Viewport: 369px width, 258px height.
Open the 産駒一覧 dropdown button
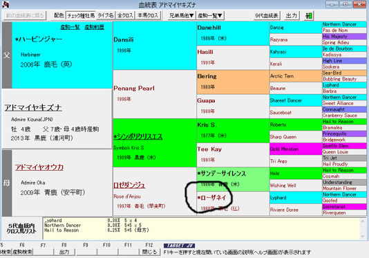click(x=210, y=15)
